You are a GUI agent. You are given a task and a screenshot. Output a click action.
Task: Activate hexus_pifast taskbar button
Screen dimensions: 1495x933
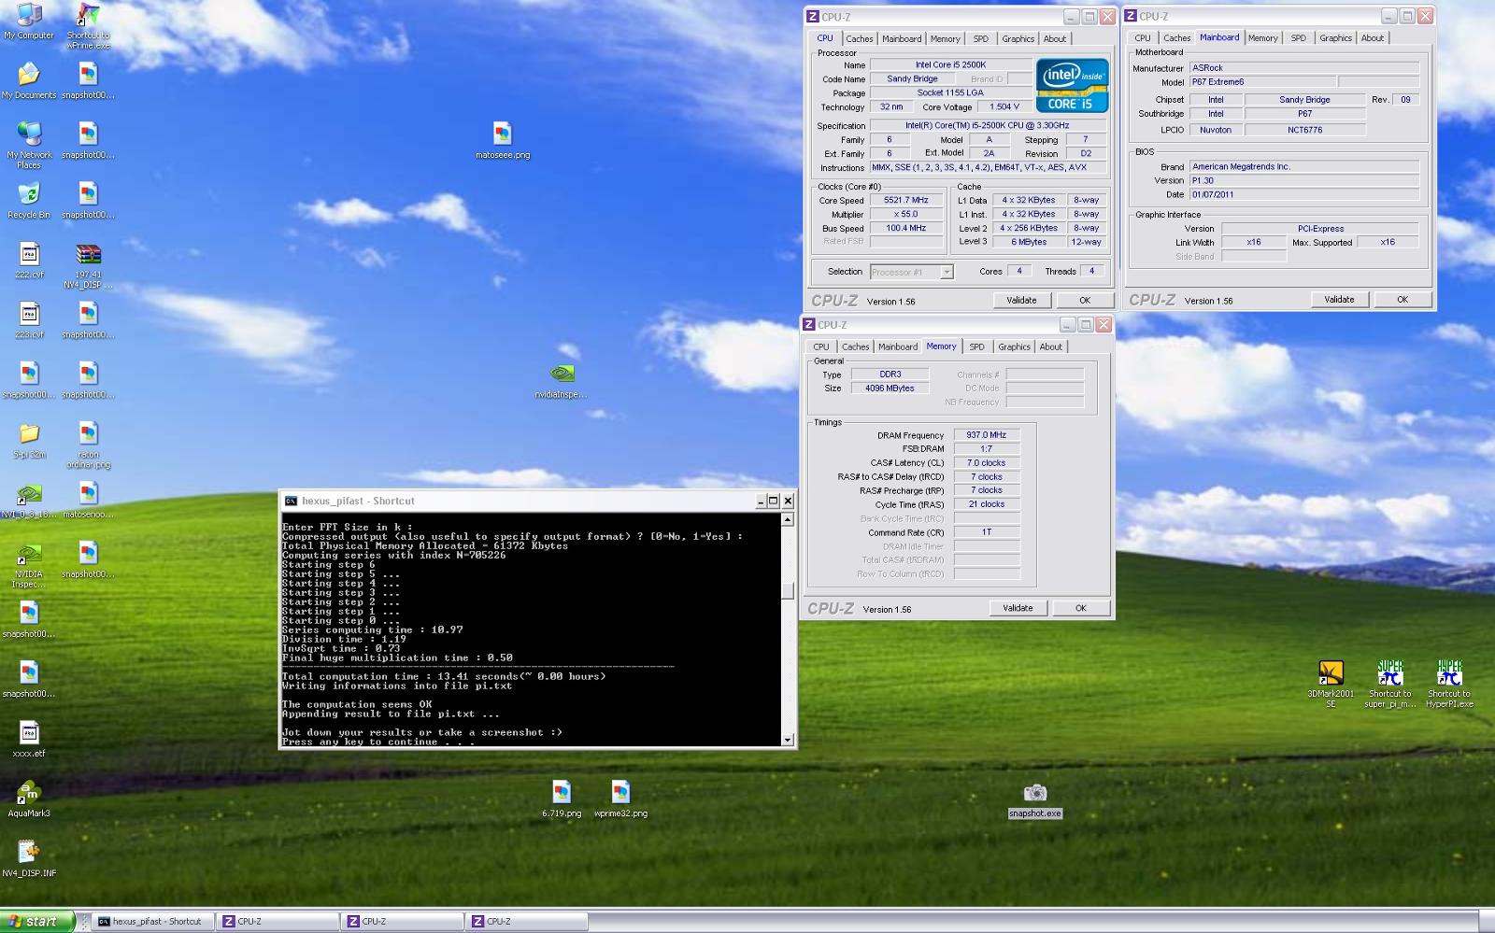pyautogui.click(x=151, y=921)
